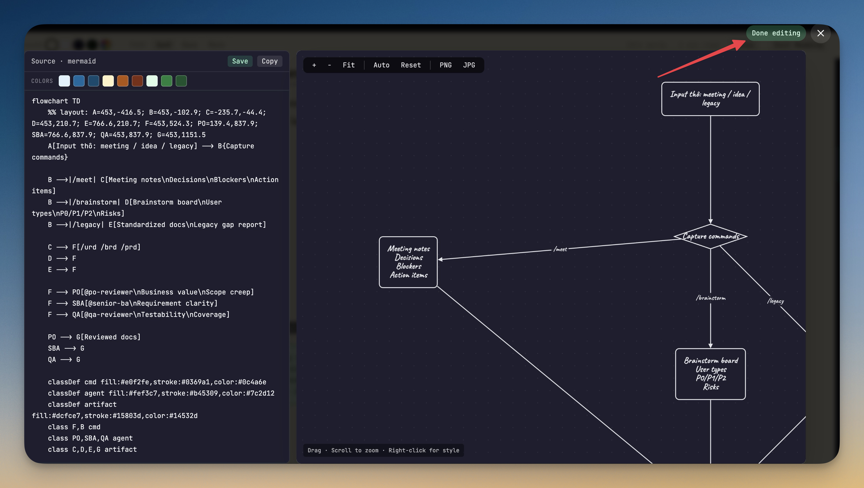
Task: Pick the pale blue color swatch
Action: 64,81
